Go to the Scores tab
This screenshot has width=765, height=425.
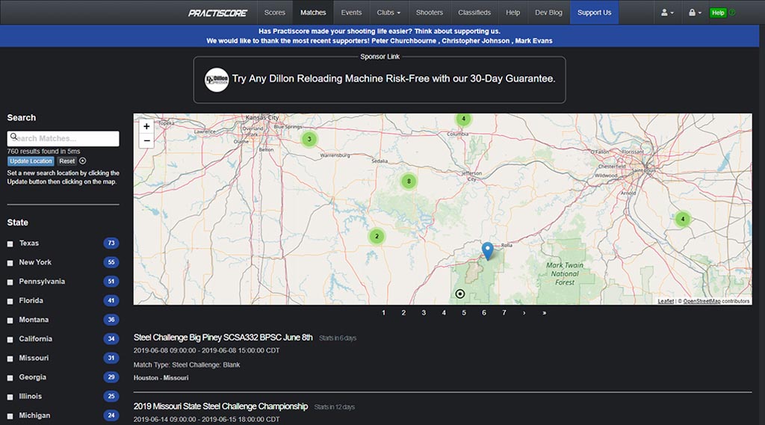274,13
